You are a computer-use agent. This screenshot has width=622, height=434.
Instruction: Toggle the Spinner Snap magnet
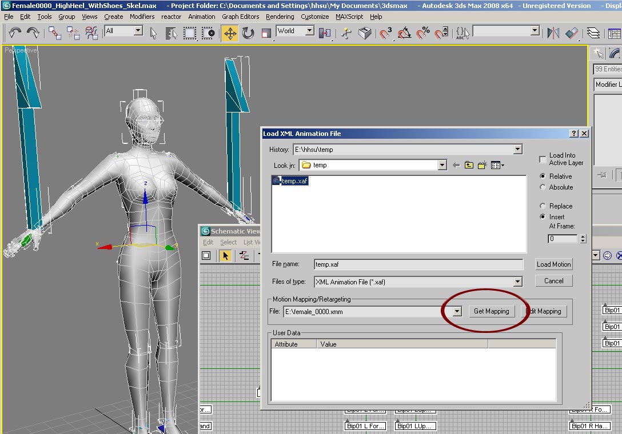[441, 33]
